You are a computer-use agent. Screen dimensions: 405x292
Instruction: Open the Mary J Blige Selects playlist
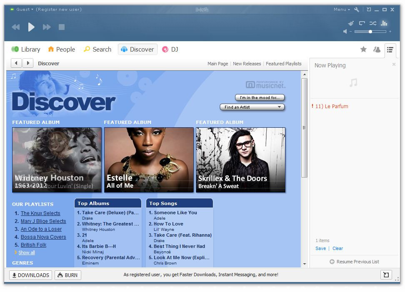click(x=43, y=221)
